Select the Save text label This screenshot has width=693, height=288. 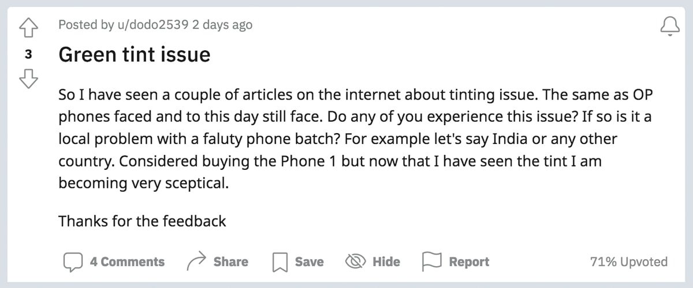pos(309,262)
